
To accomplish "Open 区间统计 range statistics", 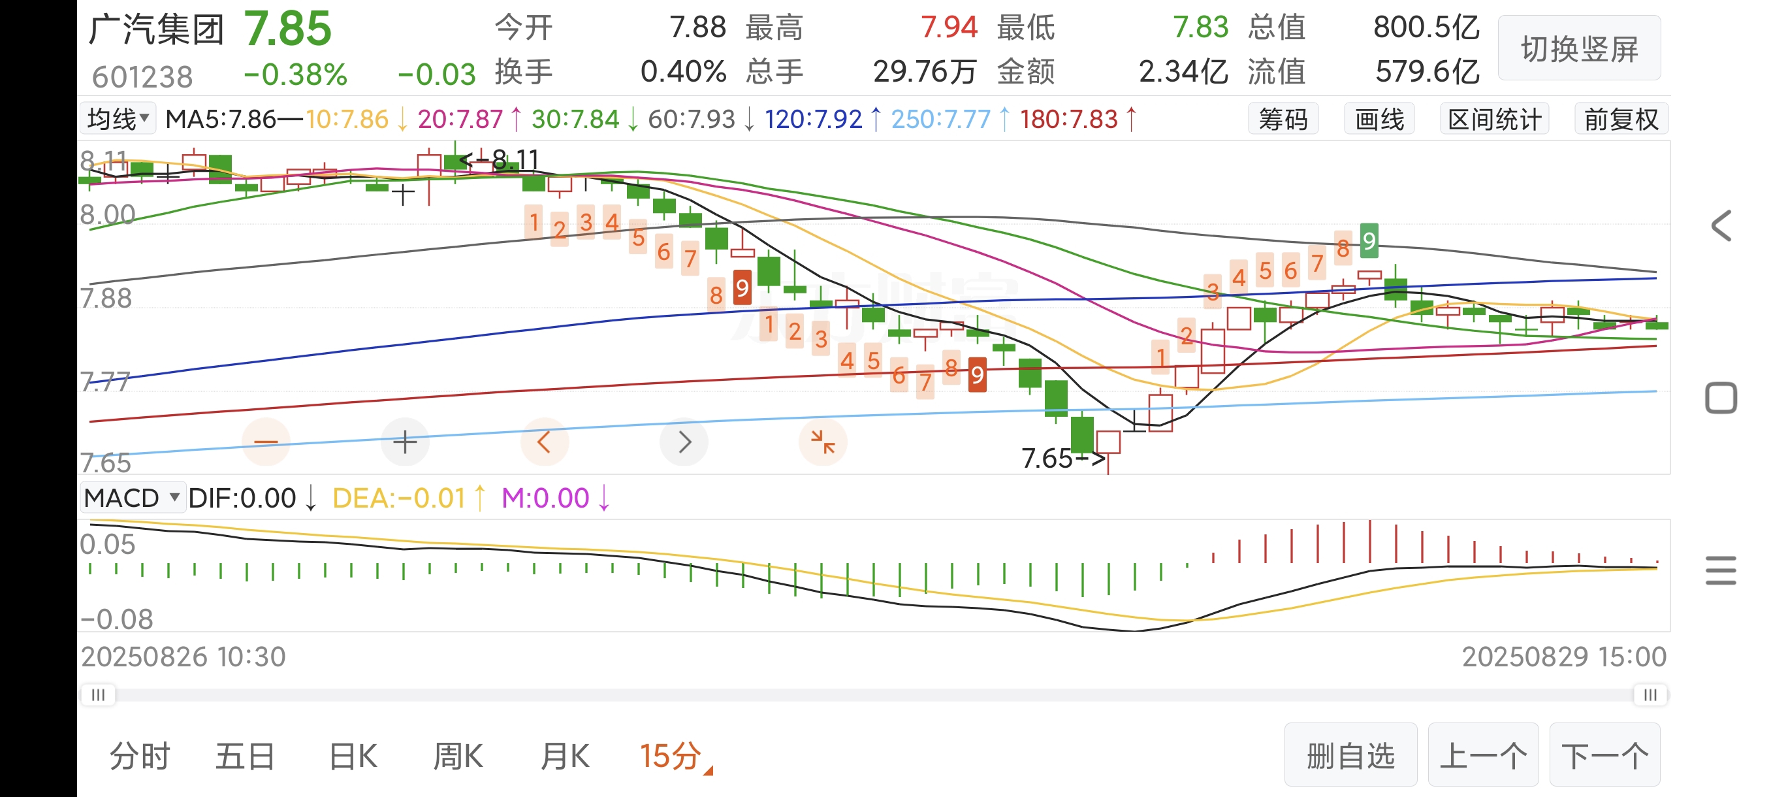I will [x=1494, y=119].
